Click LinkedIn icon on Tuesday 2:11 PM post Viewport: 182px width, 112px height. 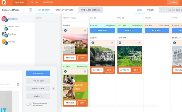93,43
